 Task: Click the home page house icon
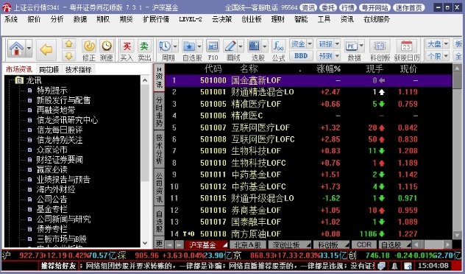coord(17,49)
